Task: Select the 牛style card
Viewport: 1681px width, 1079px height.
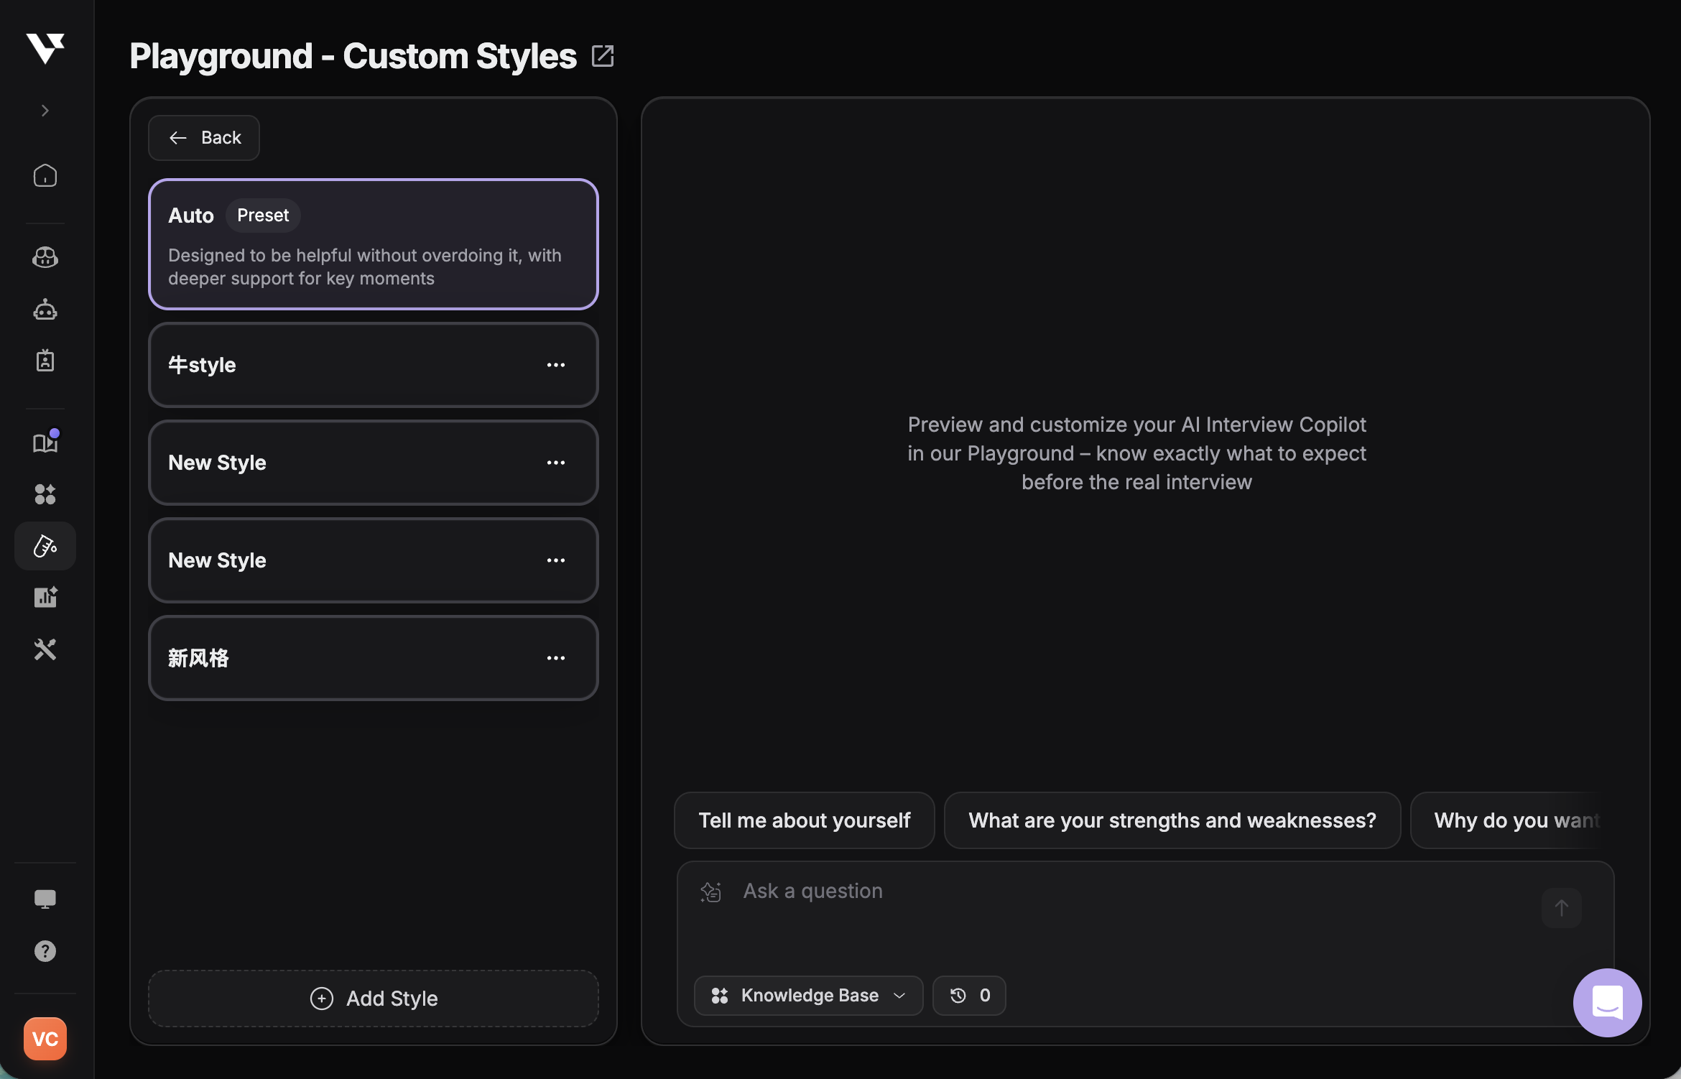Action: (x=374, y=365)
